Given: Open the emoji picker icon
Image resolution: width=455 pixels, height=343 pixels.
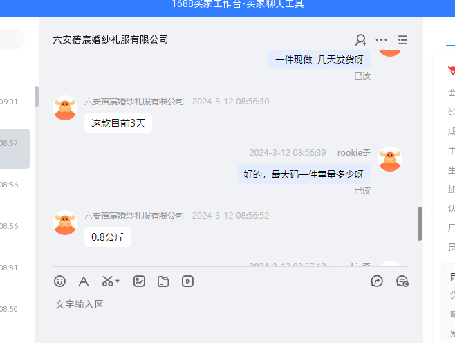Looking at the screenshot, I should [x=59, y=281].
